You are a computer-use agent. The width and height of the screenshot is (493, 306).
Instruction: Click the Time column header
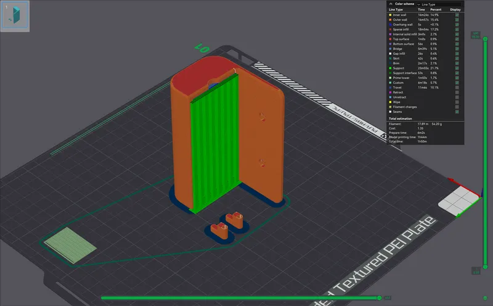(x=421, y=10)
